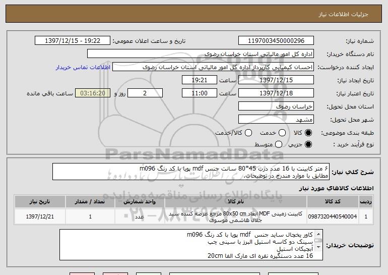Click the ساعت باقی مانده label
Image resolution: width=388 pixels, height=275 pixels.
coord(50,93)
